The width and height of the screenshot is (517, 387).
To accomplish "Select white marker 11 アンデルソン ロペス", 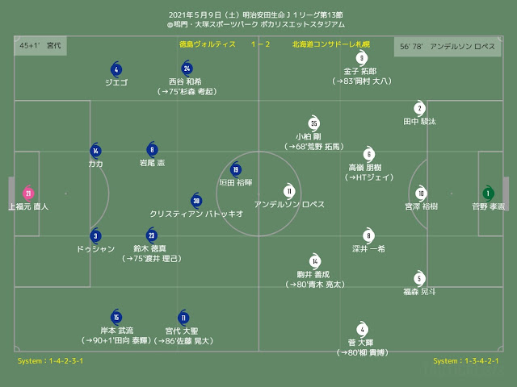I will click(x=289, y=191).
